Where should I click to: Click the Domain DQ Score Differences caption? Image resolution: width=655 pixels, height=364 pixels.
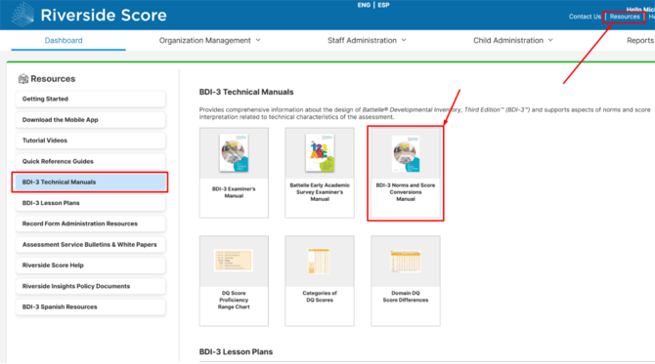(x=406, y=297)
